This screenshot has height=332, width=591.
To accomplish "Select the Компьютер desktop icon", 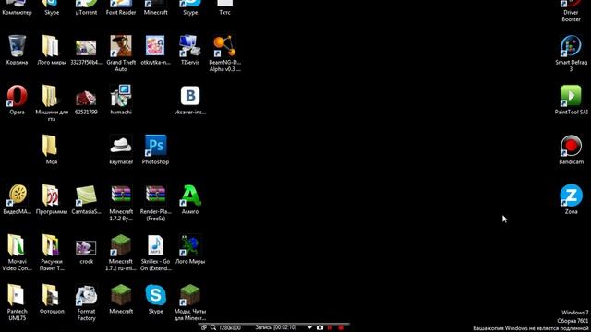I will tap(17, 4).
